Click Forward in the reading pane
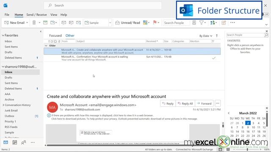The height and width of the screenshot is (152, 271). click(x=204, y=103)
